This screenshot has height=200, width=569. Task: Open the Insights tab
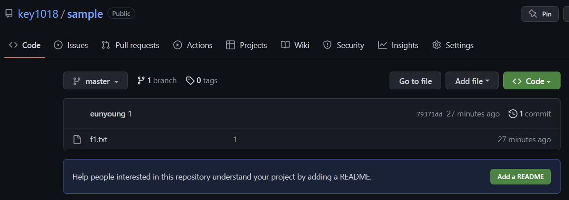(x=398, y=45)
